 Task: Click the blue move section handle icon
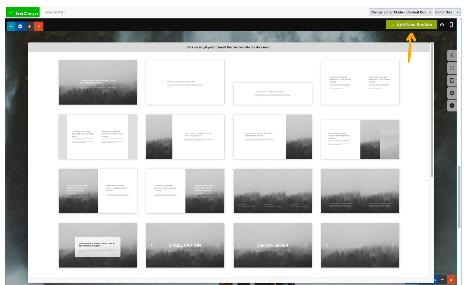[11, 27]
